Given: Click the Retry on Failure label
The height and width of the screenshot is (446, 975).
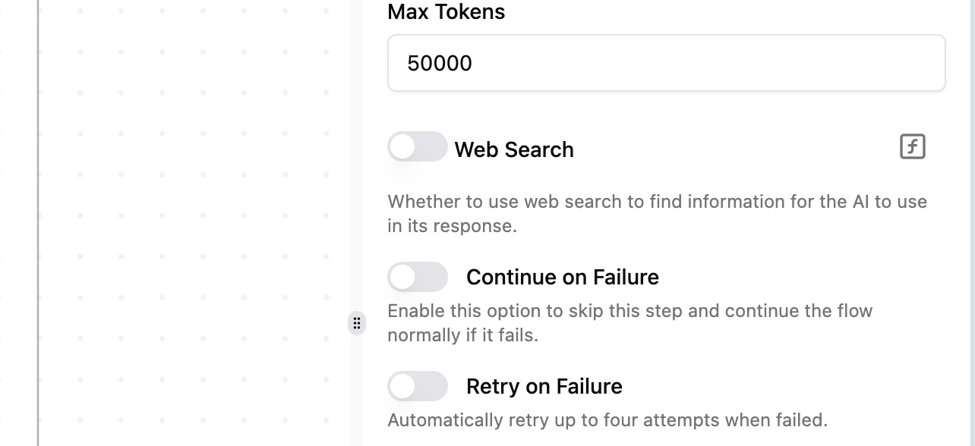Looking at the screenshot, I should coord(544,386).
